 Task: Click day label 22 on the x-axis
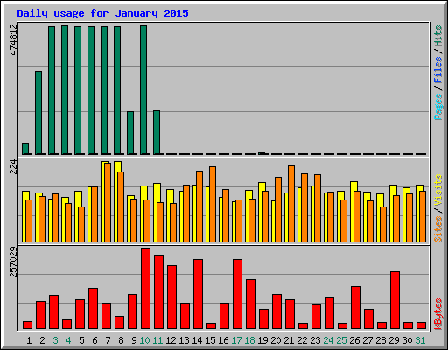click(302, 340)
